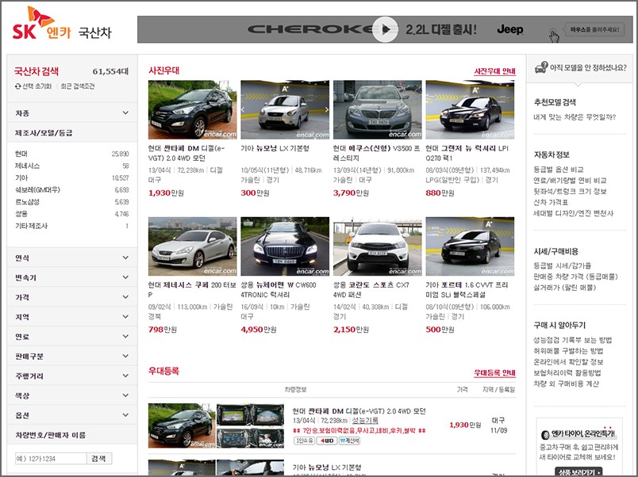Image resolution: width=638 pixels, height=477 pixels.
Task: Click the 선택 초기화 reset icon
Action: [18, 86]
